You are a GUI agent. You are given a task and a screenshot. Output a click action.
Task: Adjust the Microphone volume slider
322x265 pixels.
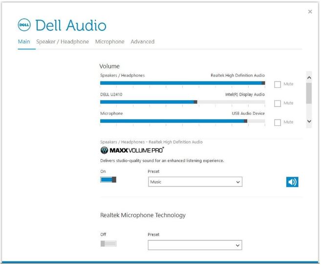[183, 121]
